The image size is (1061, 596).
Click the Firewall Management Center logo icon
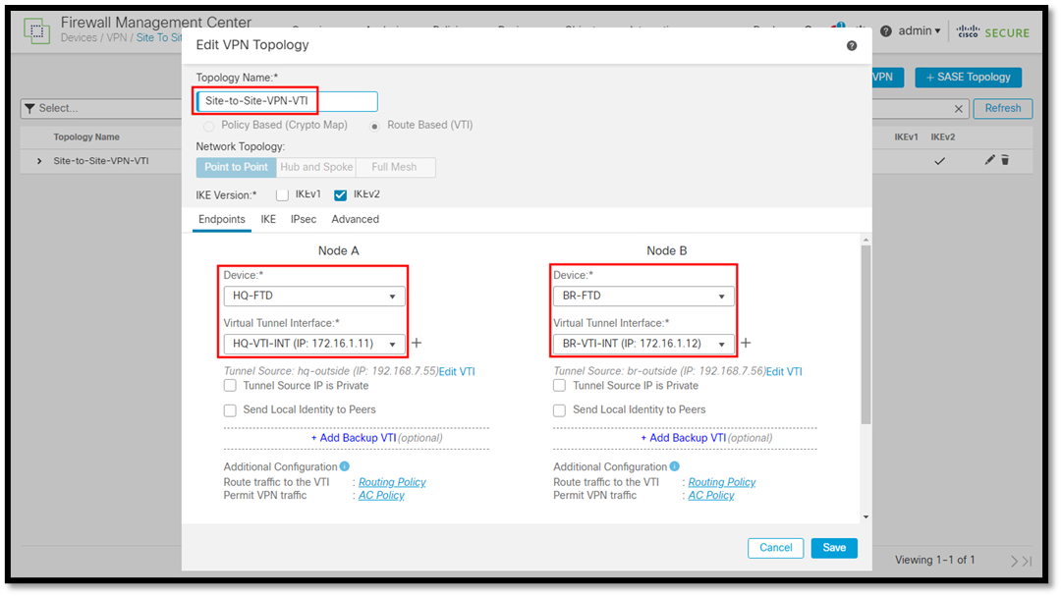click(36, 31)
